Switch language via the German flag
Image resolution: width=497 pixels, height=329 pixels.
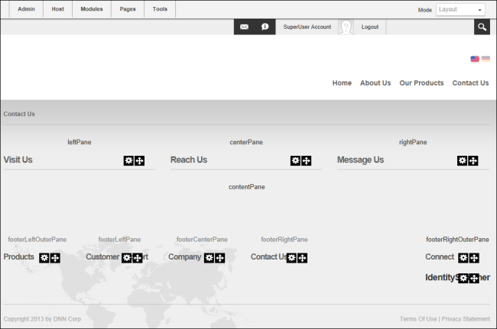click(x=486, y=59)
